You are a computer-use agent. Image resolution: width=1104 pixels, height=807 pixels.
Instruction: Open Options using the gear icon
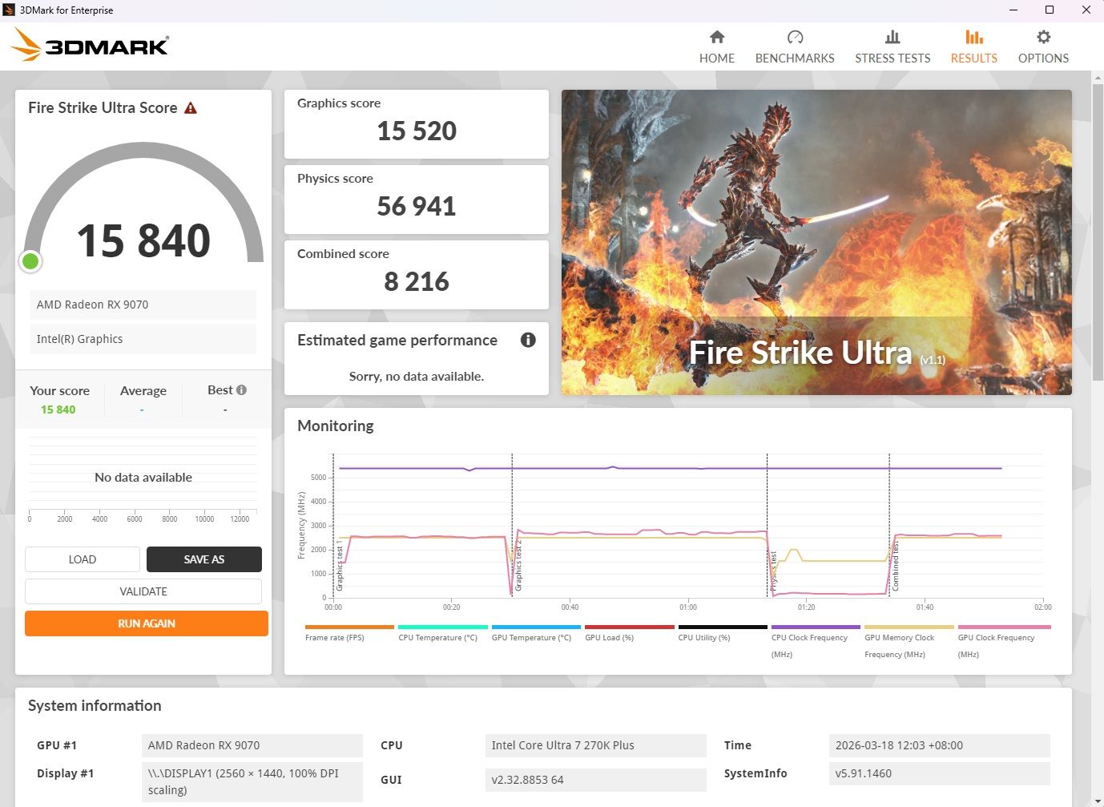point(1043,37)
